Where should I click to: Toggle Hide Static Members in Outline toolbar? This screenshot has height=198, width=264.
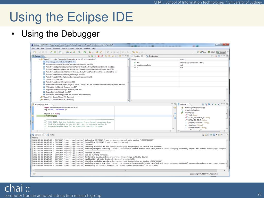point(212,104)
